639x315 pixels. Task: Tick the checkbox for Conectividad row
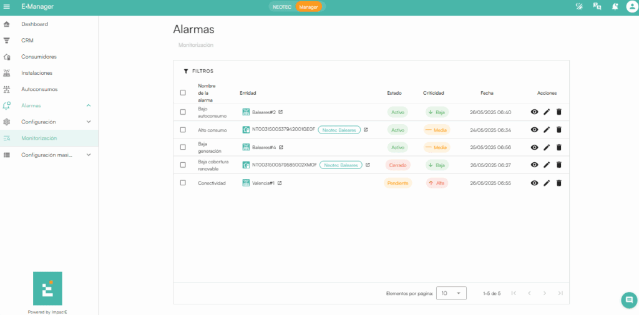pos(183,183)
